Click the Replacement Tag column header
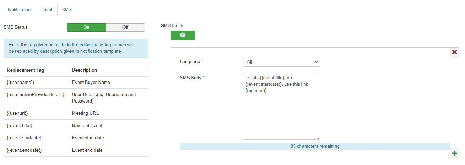The width and height of the screenshot is (465, 165). pyautogui.click(x=25, y=70)
